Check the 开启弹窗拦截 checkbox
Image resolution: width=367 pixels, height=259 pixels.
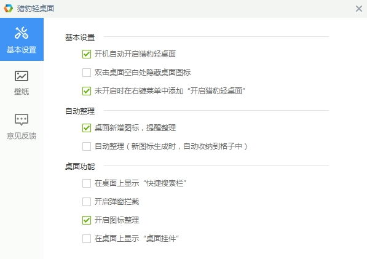[87, 202]
